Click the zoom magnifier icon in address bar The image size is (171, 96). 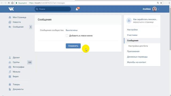coord(158,3)
